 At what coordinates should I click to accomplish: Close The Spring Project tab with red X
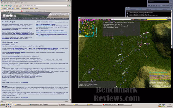(22, 11)
